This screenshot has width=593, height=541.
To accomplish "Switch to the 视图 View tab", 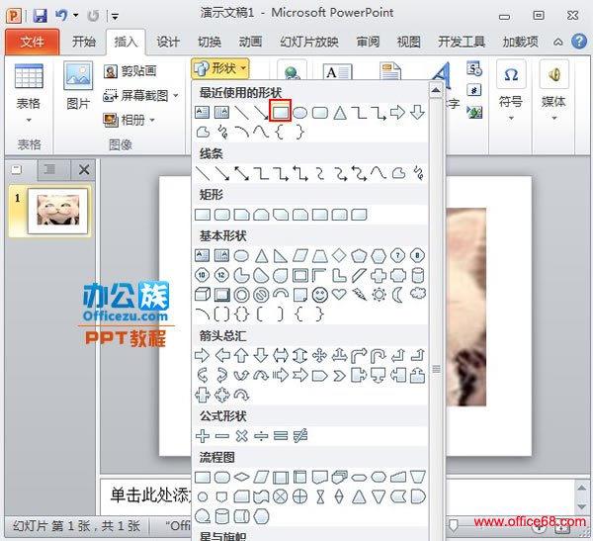I will (409, 42).
